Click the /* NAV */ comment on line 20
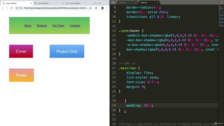 (x=127, y=63)
